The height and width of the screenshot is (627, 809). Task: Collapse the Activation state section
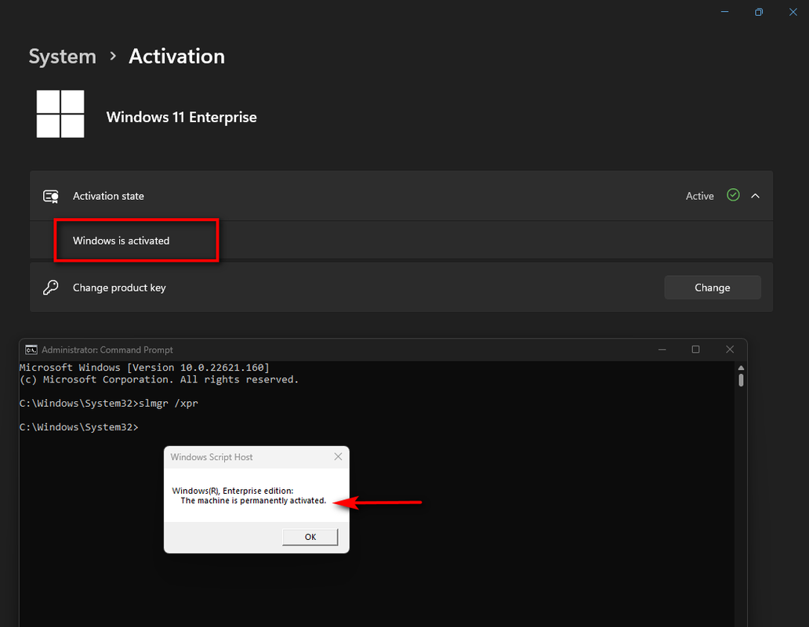click(756, 196)
